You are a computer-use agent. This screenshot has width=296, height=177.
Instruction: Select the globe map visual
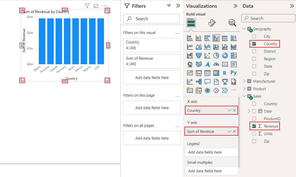pyautogui.click(x=190, y=64)
